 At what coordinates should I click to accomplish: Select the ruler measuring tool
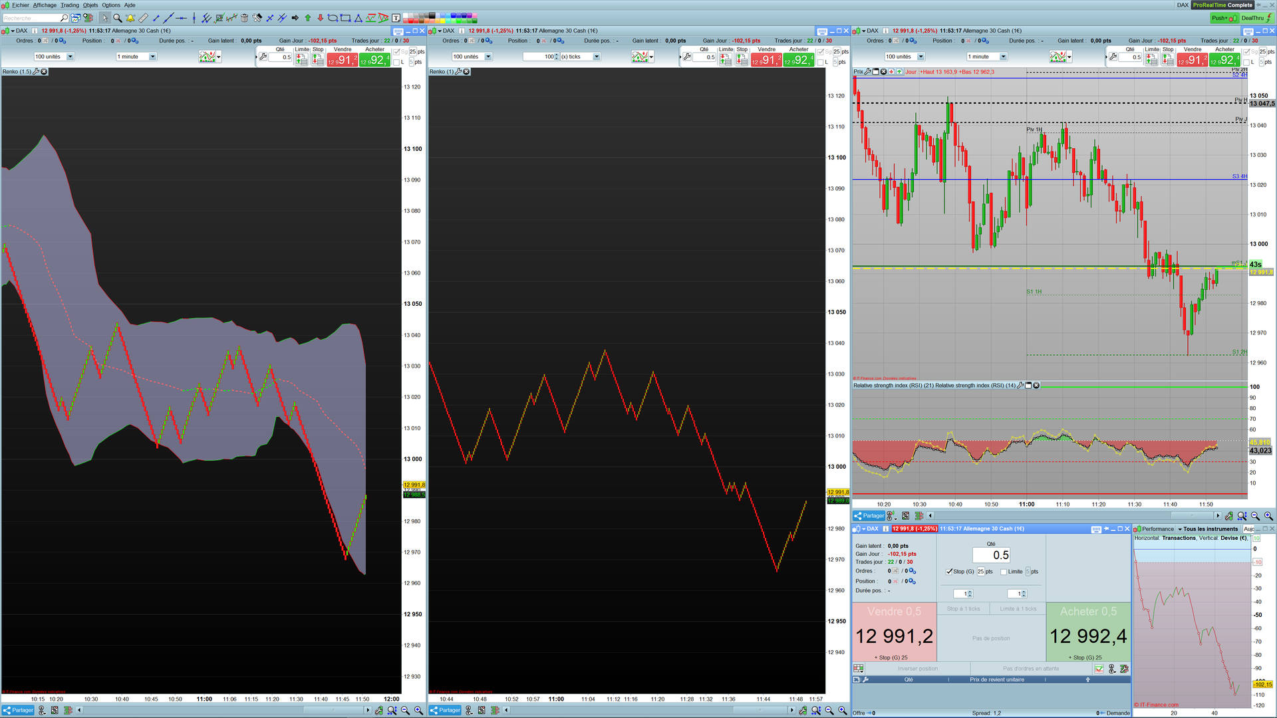pyautogui.click(x=143, y=18)
